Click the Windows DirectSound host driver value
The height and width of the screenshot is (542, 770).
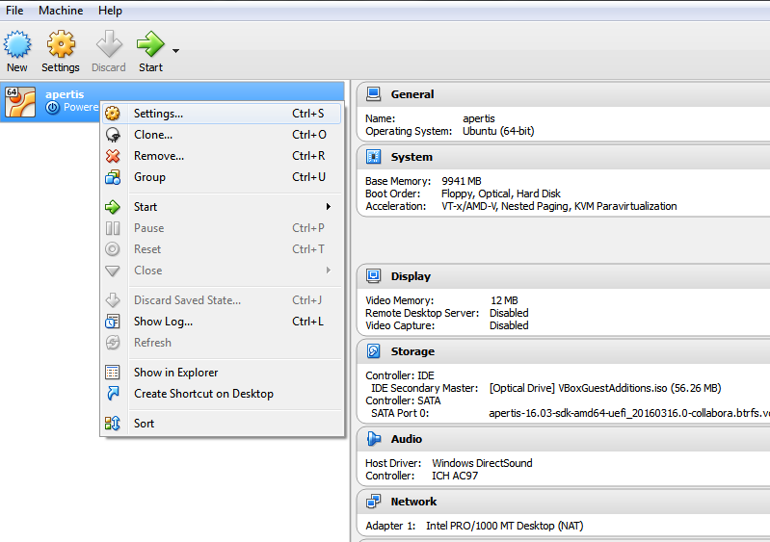482,463
